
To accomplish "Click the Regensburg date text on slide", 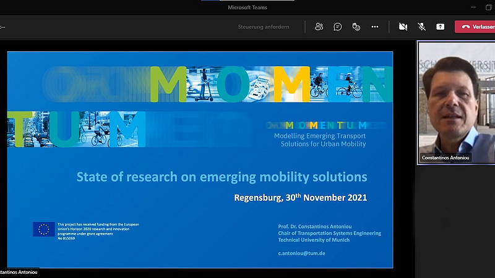I will point(300,198).
